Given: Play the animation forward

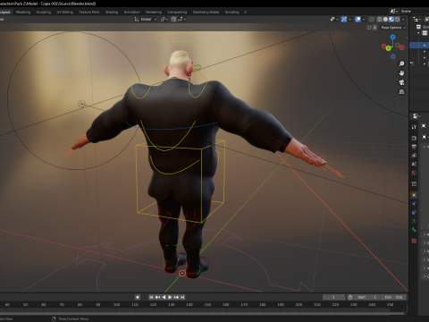Looking at the screenshot, I should point(170,297).
